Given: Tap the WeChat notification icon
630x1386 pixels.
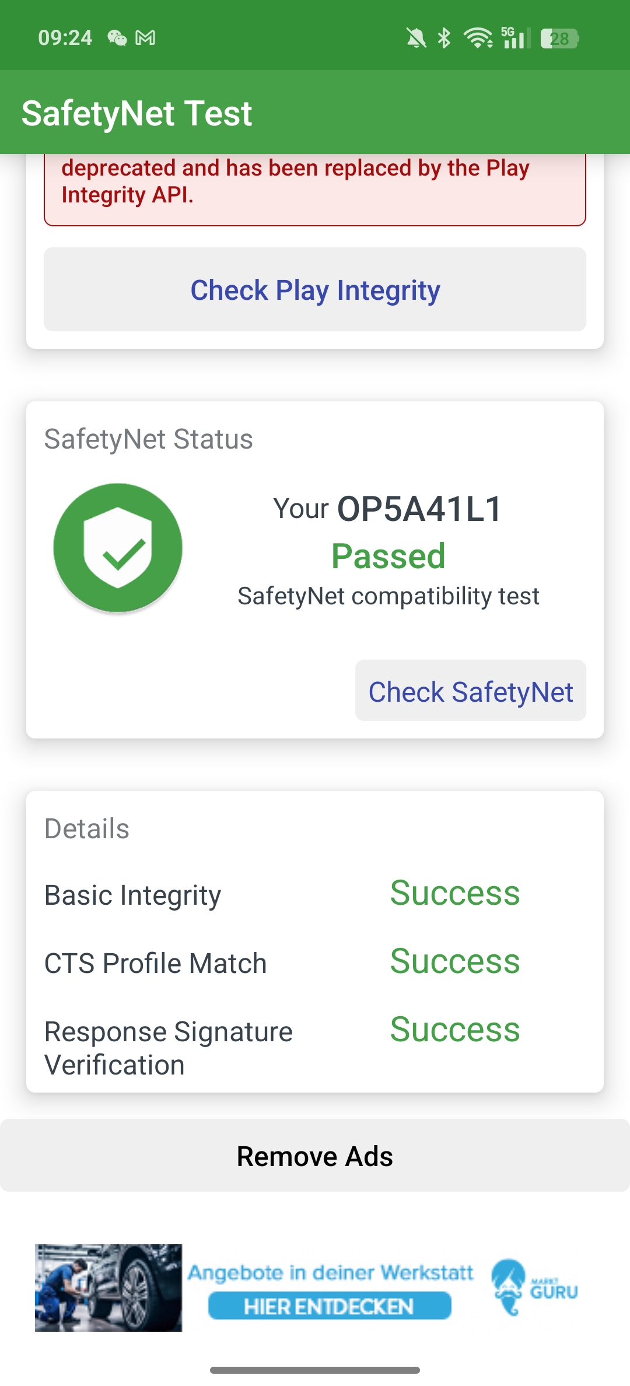Looking at the screenshot, I should click(x=117, y=38).
